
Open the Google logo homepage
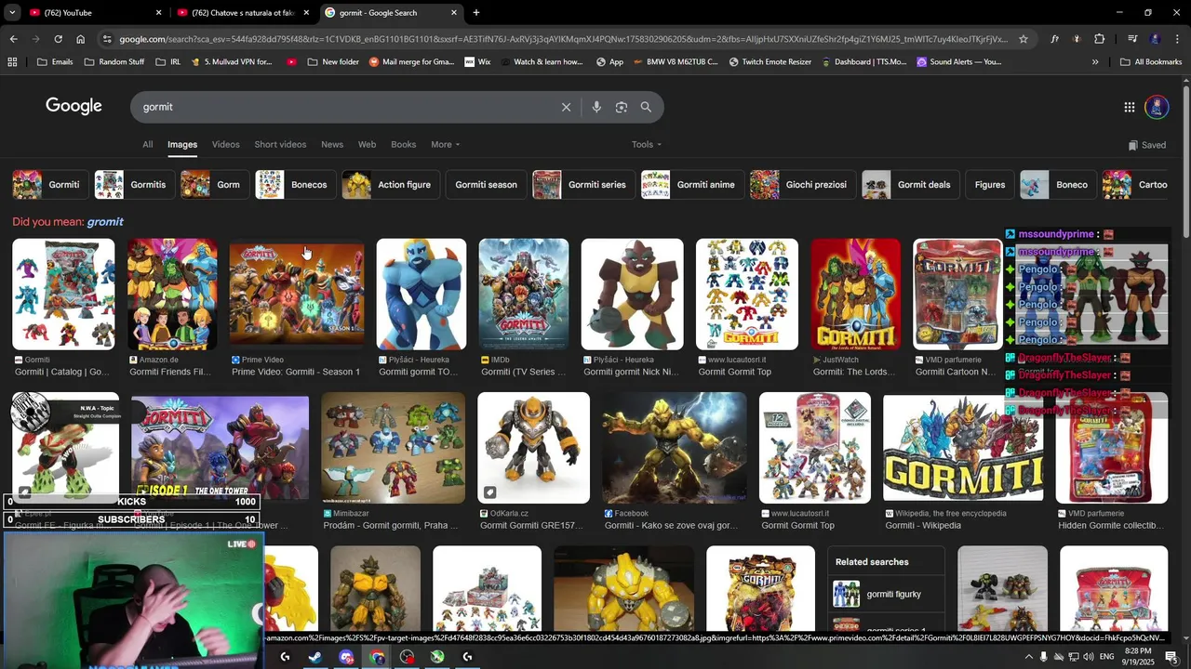click(74, 106)
